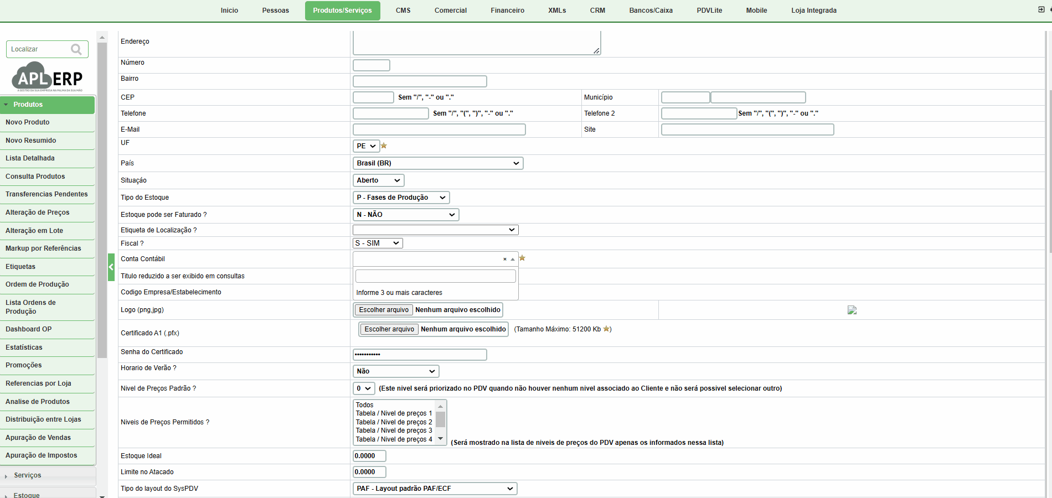Select Tabela / Nivel de preços 2
The image size is (1052, 498).
pyautogui.click(x=395, y=422)
